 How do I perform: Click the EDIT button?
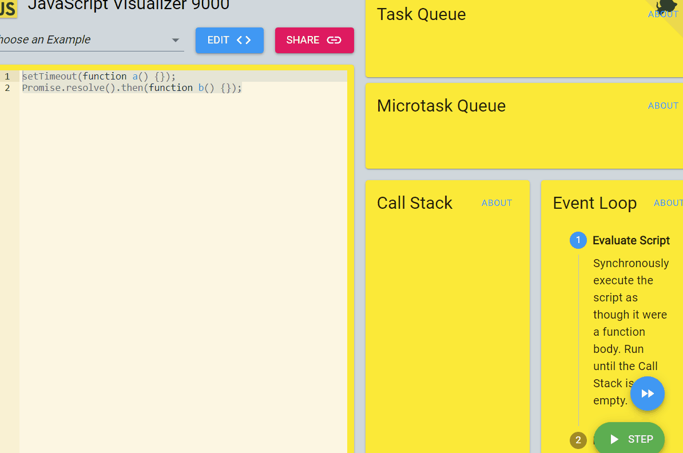click(229, 40)
